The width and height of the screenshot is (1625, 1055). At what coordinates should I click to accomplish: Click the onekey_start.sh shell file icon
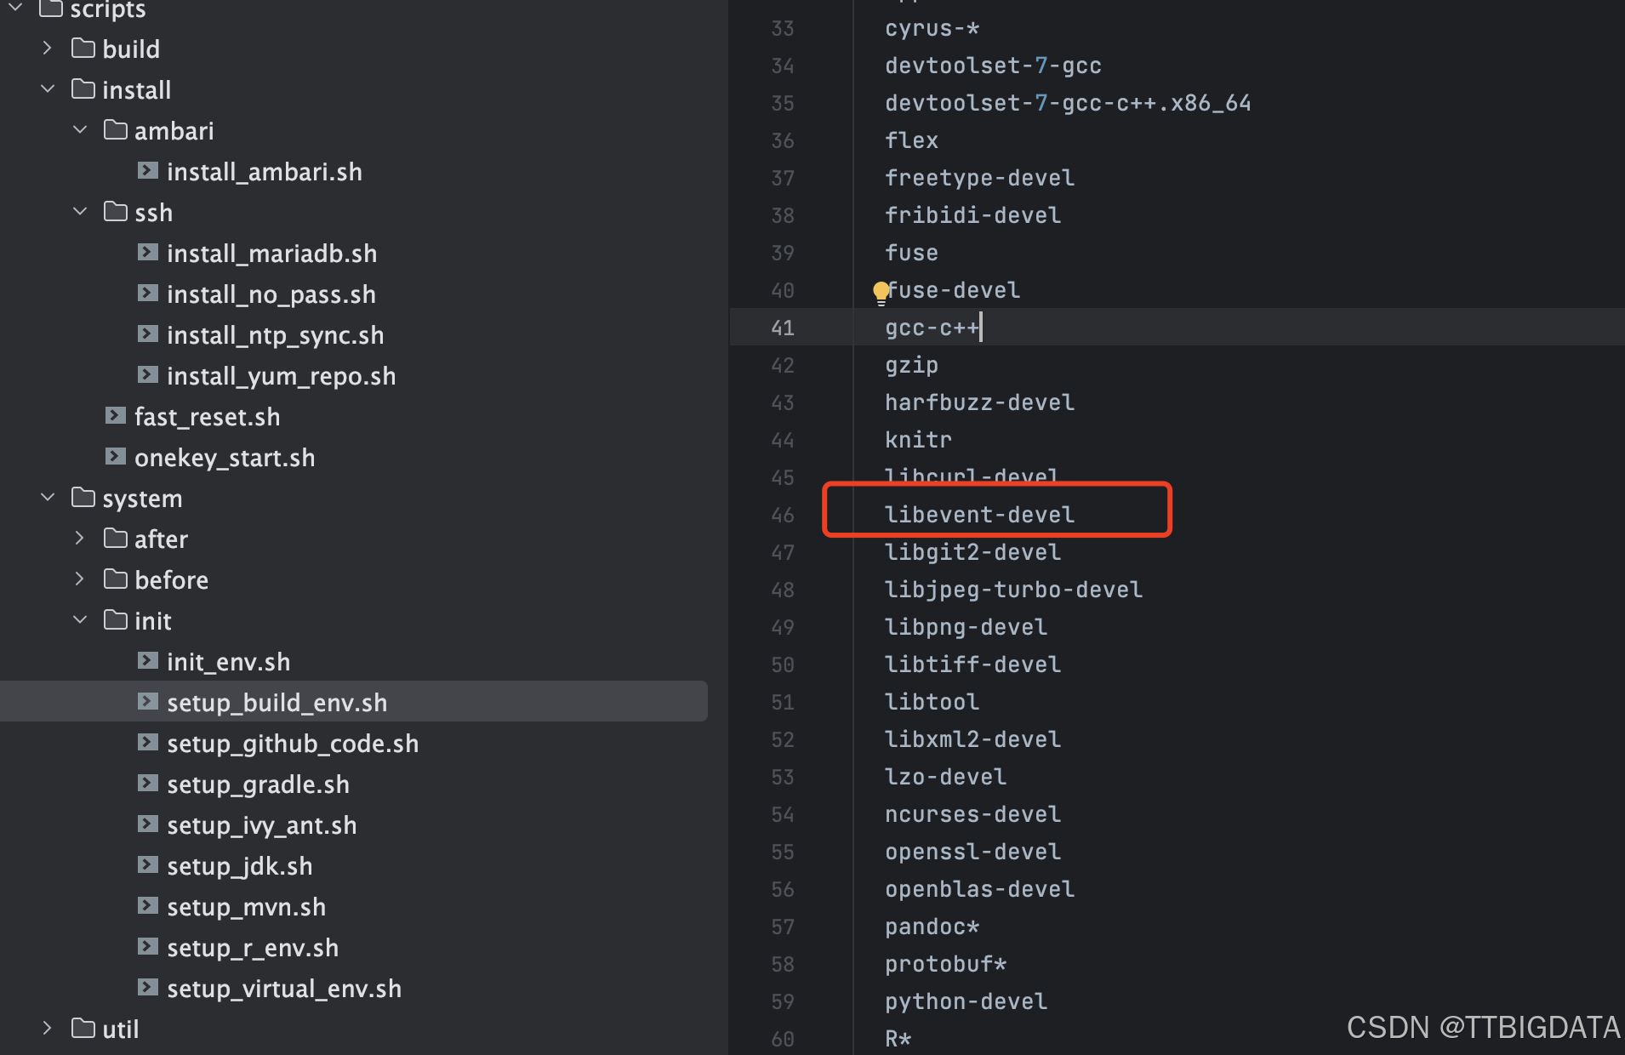pos(116,457)
